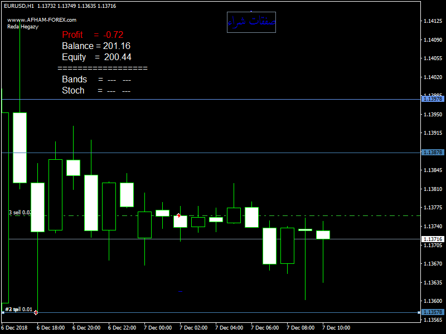
Task: Click the 1.13578 price tag on axis
Action: point(432,312)
